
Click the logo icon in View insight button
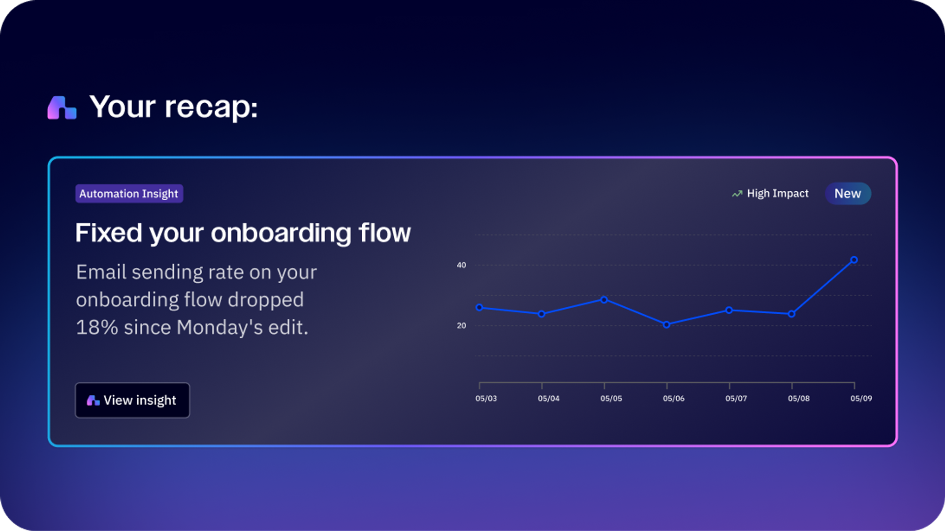(x=93, y=401)
